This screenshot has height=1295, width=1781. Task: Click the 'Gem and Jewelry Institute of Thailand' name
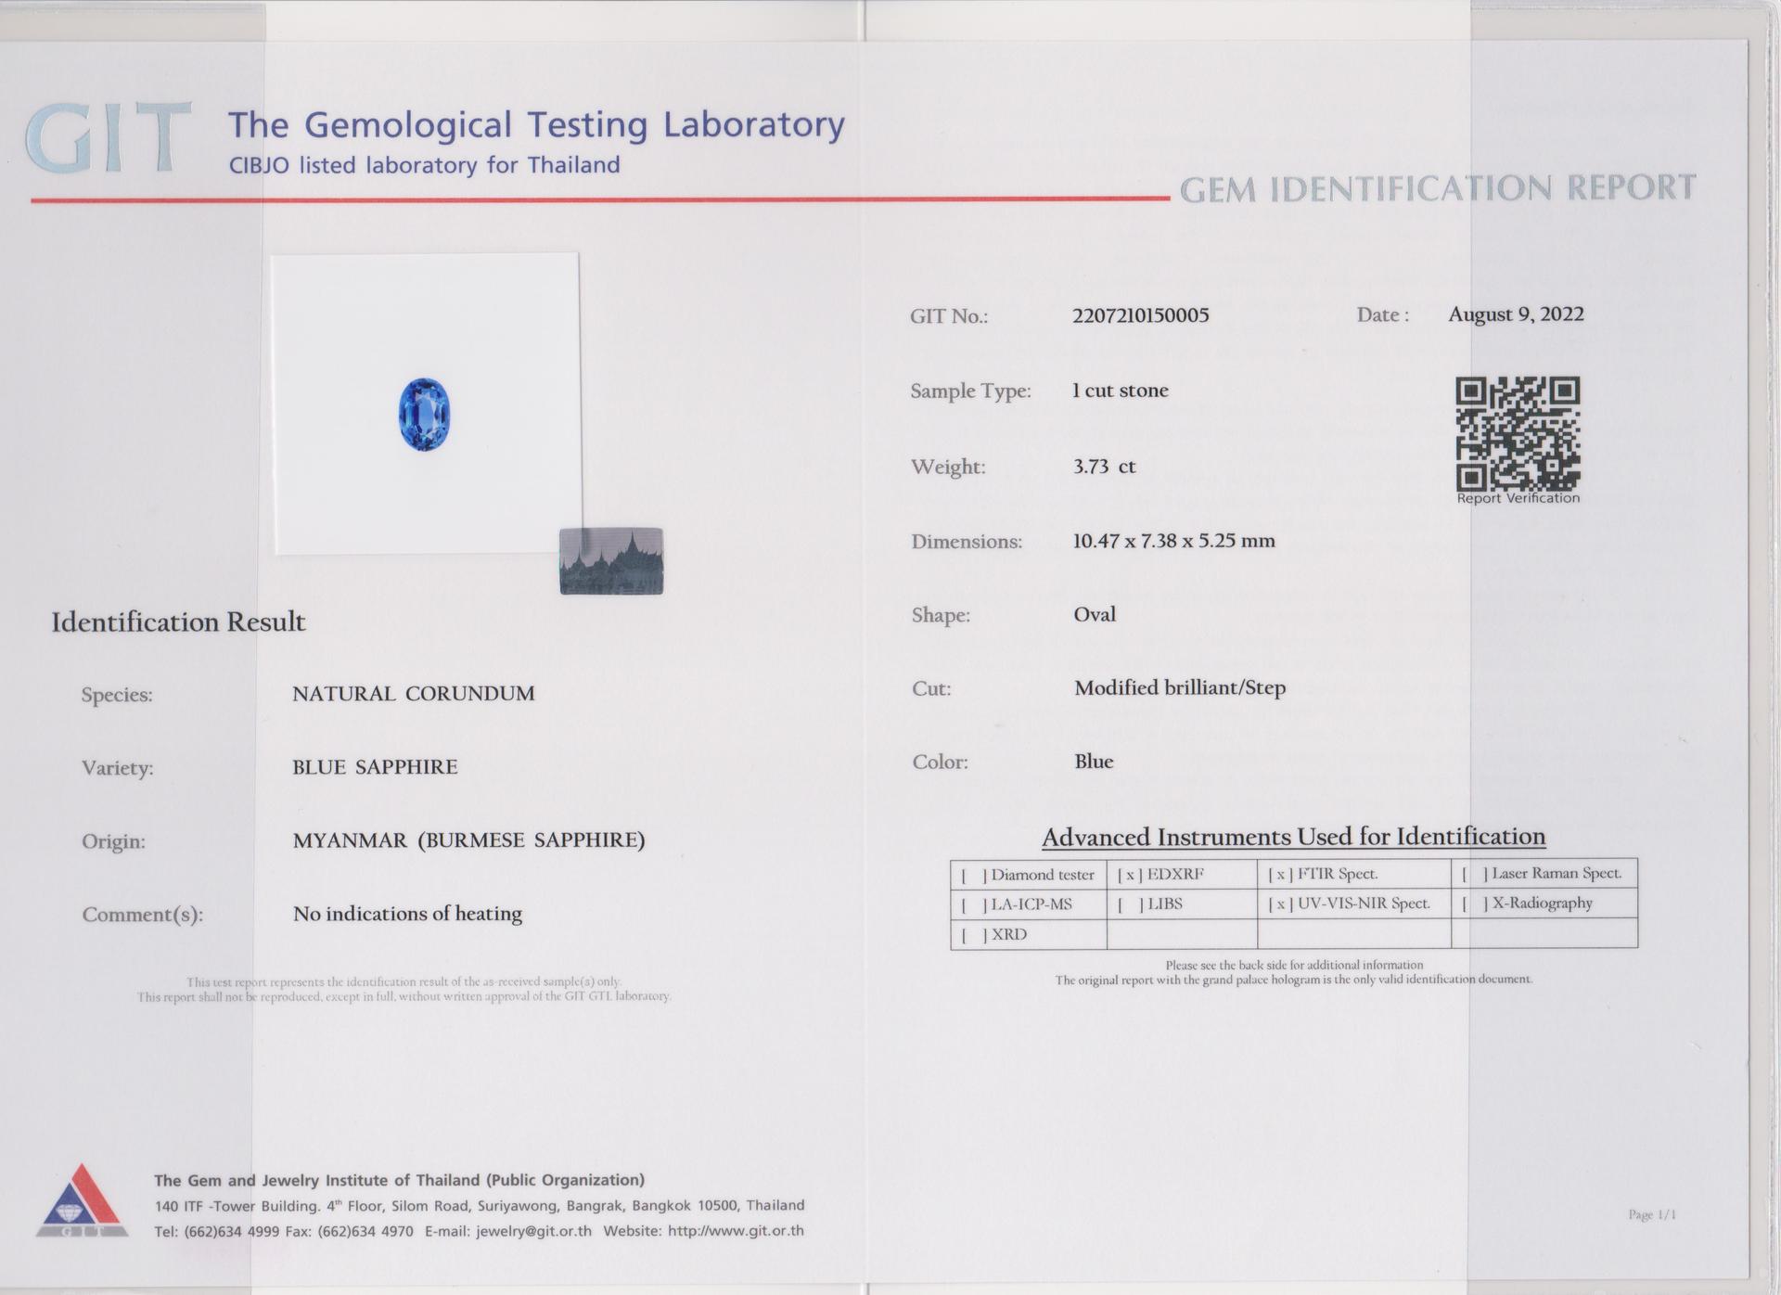(x=399, y=1180)
